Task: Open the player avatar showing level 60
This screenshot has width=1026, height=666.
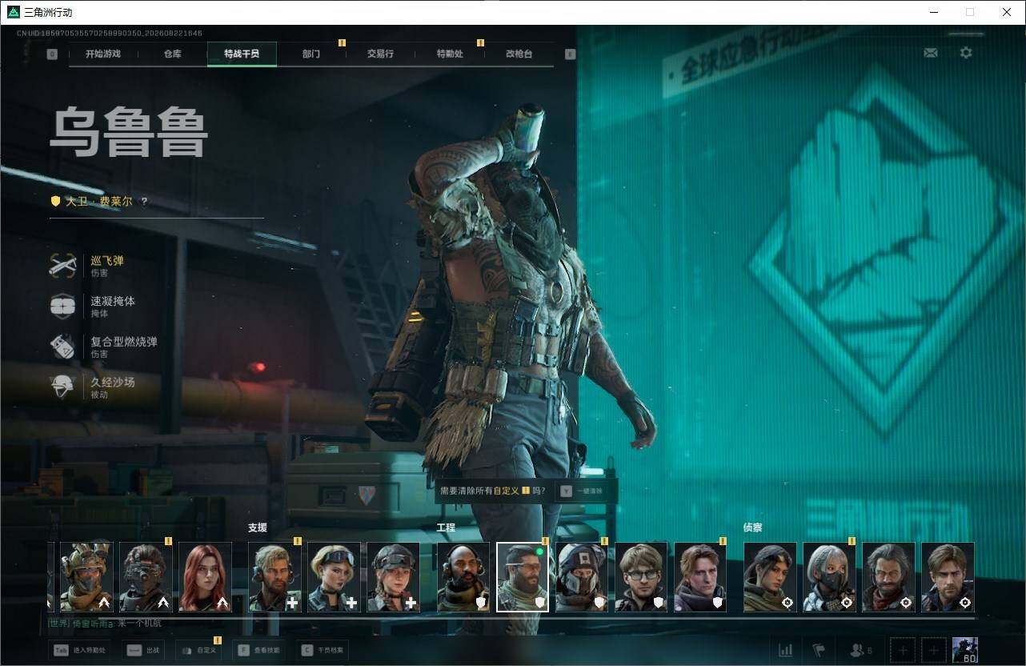Action: pyautogui.click(x=965, y=650)
